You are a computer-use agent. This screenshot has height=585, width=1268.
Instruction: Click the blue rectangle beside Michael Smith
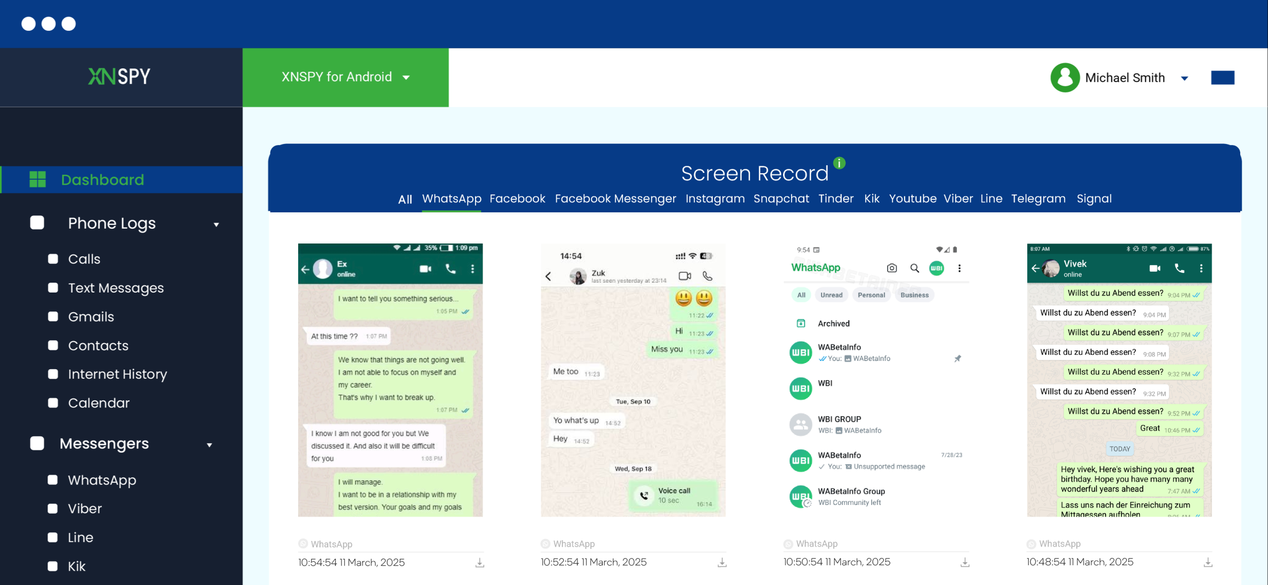click(x=1222, y=78)
